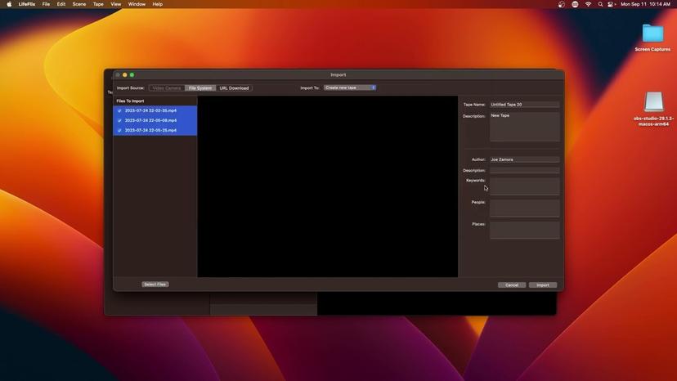Screen dimensions: 677x381
Task: Open the Apple menu
Action: click(9, 4)
